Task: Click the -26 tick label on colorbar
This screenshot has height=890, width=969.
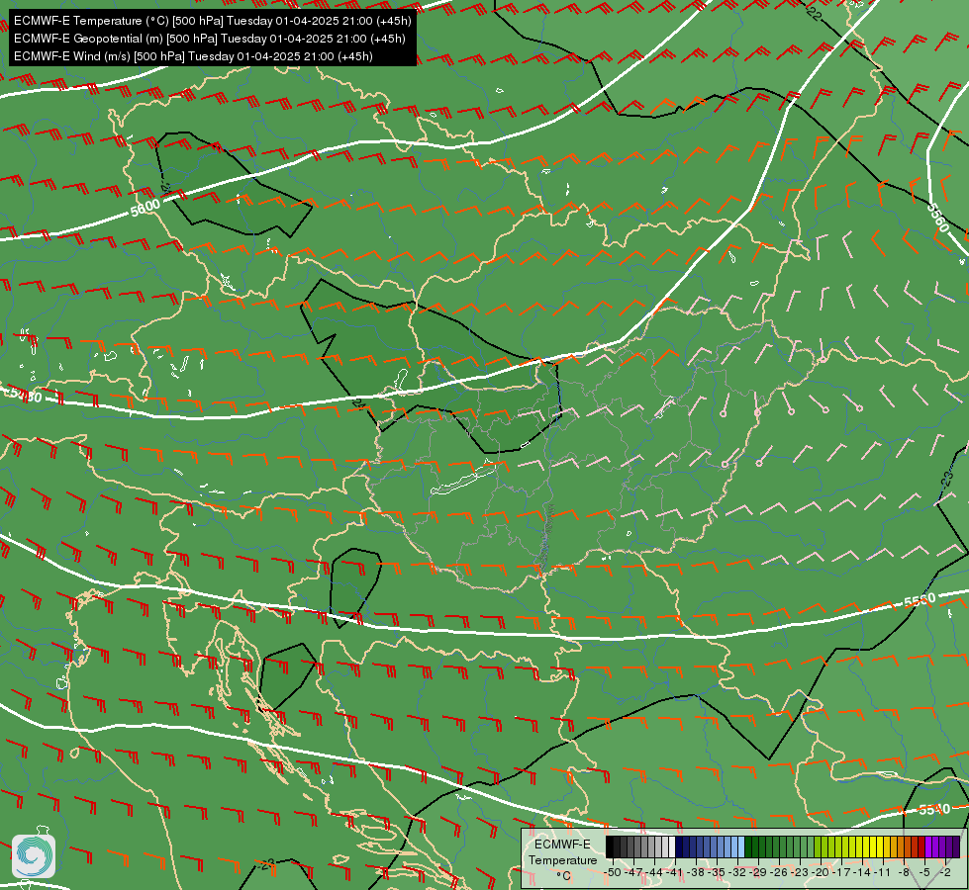Action: pos(779,872)
